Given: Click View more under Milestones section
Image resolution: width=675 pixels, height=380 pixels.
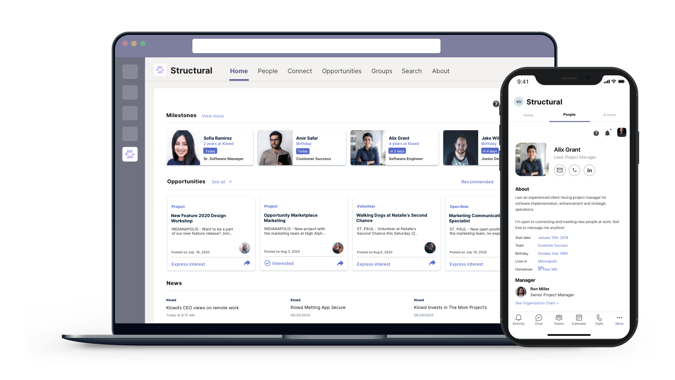Looking at the screenshot, I should click(x=213, y=115).
